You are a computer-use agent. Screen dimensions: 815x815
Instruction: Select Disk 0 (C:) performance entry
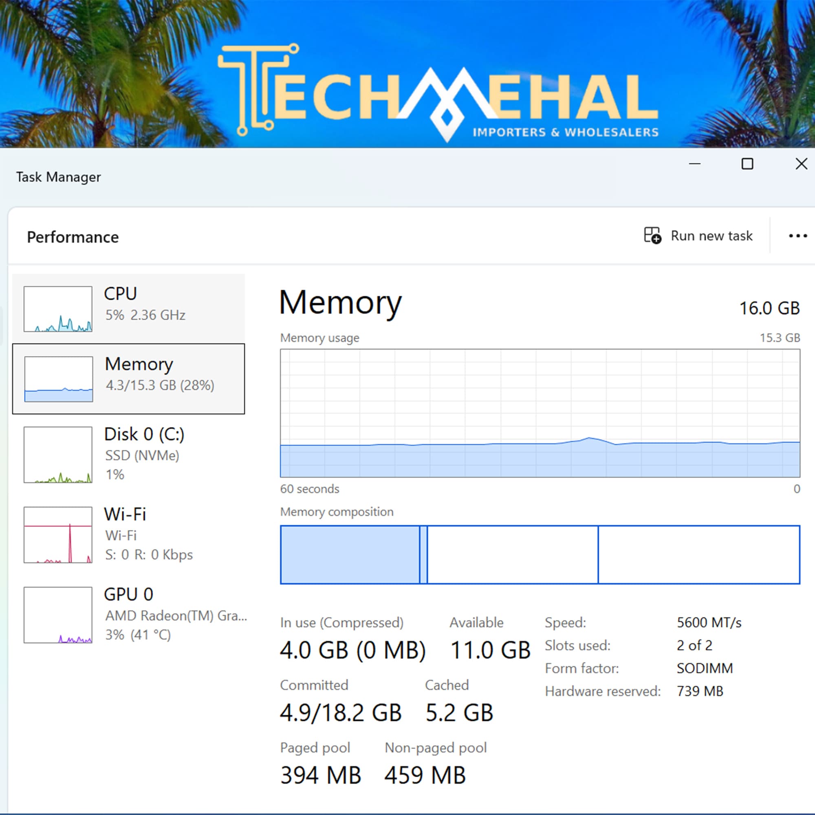pos(129,454)
